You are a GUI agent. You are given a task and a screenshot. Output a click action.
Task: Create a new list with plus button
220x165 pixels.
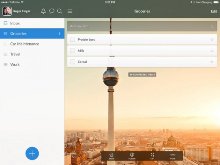[32, 153]
